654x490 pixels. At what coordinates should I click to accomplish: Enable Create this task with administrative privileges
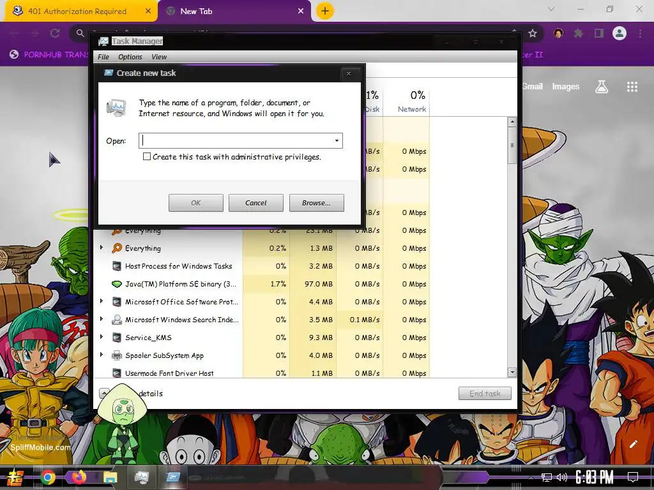tap(147, 157)
